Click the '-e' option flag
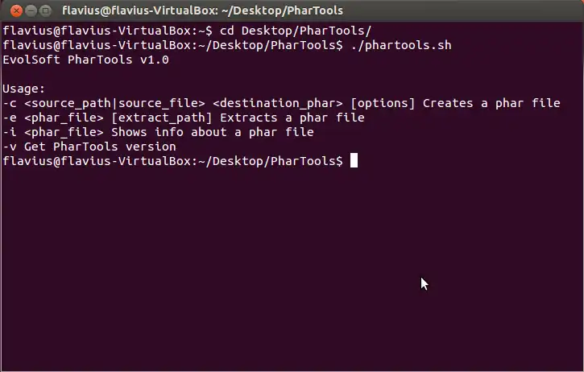Image resolution: width=584 pixels, height=372 pixels. [10, 118]
